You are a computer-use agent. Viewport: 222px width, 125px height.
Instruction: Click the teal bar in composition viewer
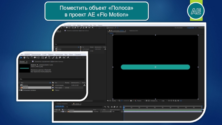click(x=155, y=67)
